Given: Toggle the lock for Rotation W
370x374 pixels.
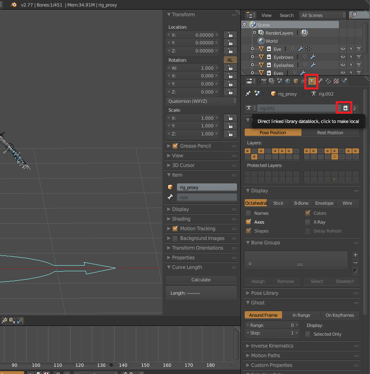Looking at the screenshot, I should 230,68.
